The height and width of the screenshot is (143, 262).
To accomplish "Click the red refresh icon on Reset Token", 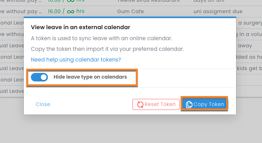I will 140,104.
